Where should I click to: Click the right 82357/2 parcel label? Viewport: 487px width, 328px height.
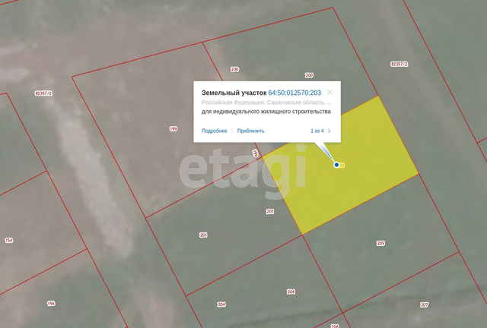coord(399,65)
